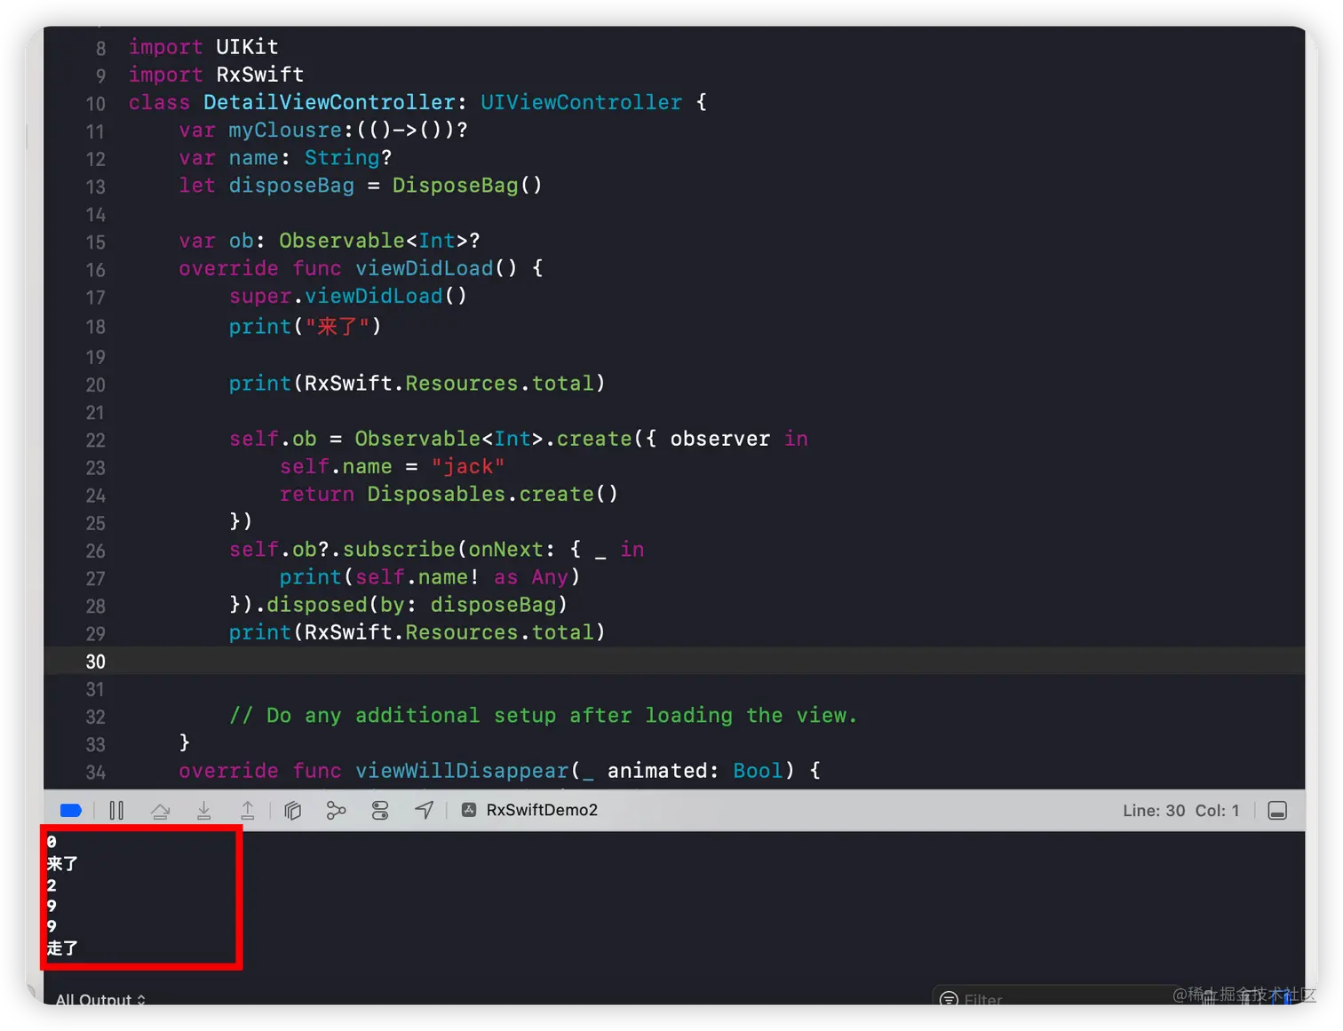Open the Debug Memory Graph icon
The image size is (1343, 1031).
[x=336, y=810]
